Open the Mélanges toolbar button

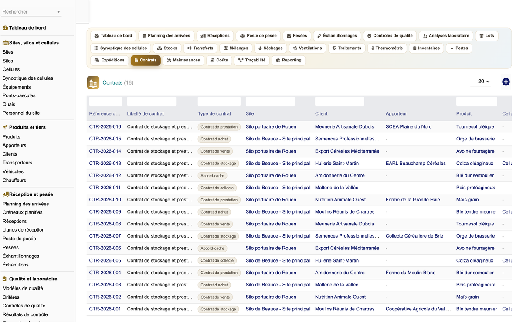[x=236, y=48]
